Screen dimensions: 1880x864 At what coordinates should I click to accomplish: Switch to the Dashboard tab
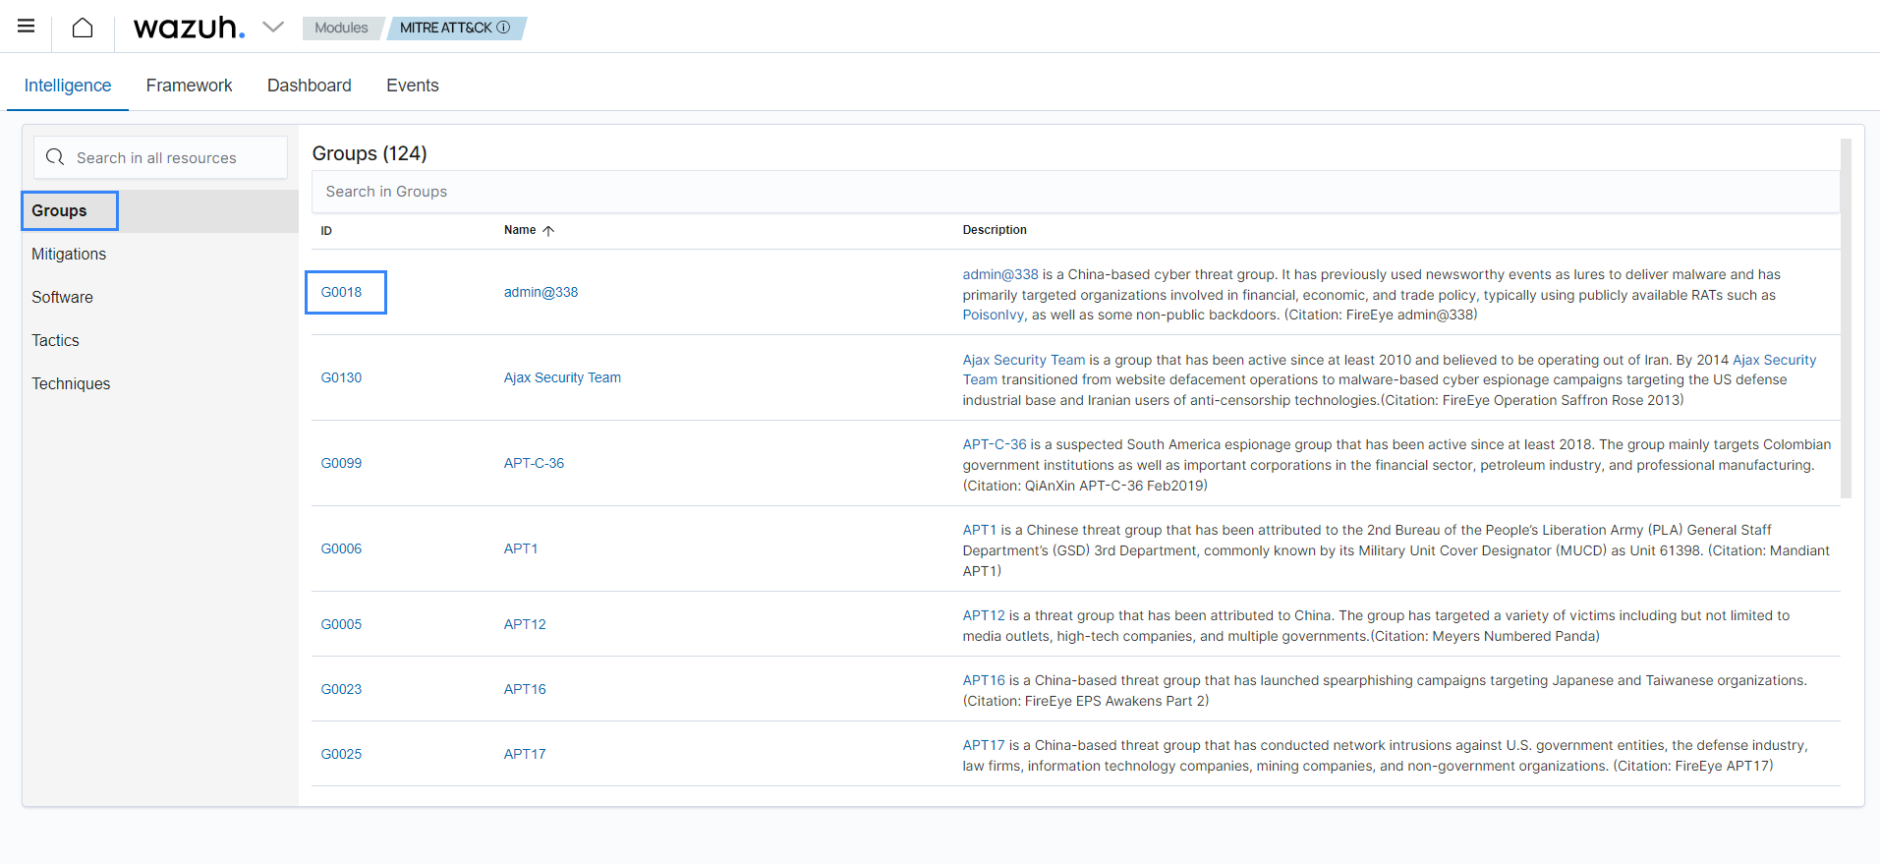(x=310, y=86)
